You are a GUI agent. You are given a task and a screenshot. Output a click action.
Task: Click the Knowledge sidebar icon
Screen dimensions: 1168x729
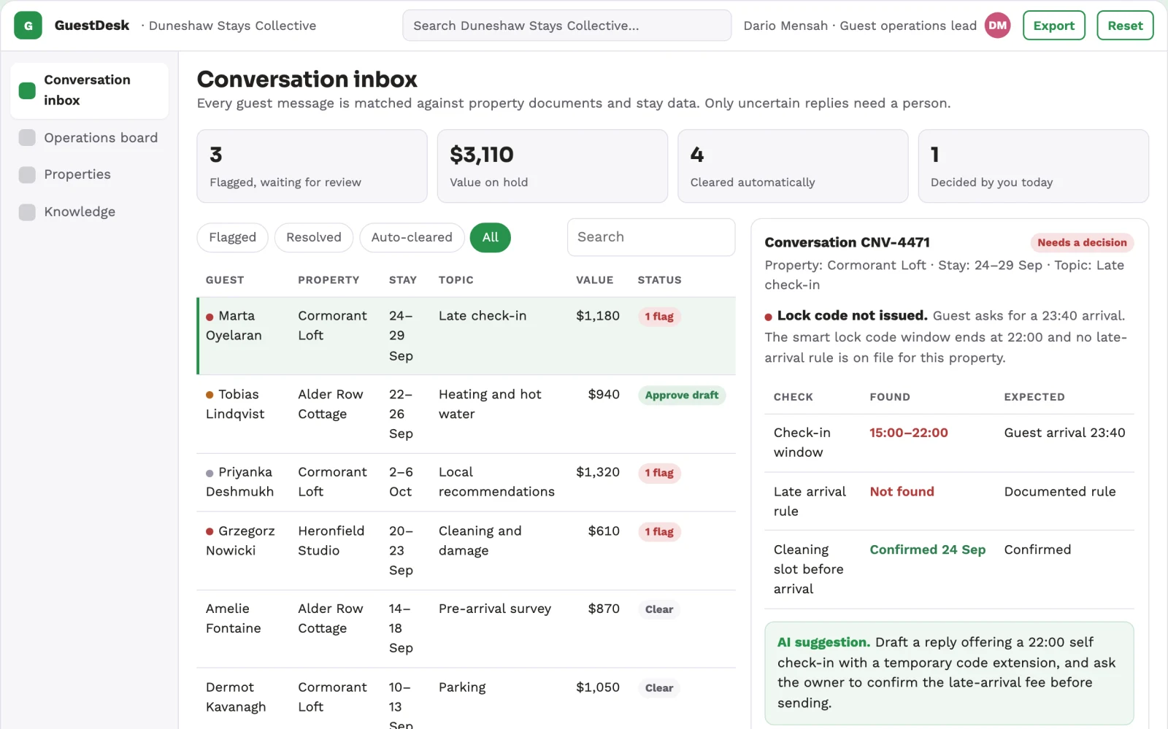pyautogui.click(x=27, y=212)
